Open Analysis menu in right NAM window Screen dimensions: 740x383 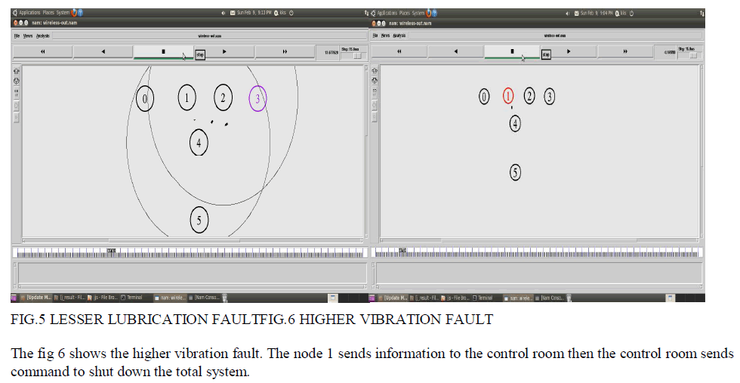coord(399,35)
